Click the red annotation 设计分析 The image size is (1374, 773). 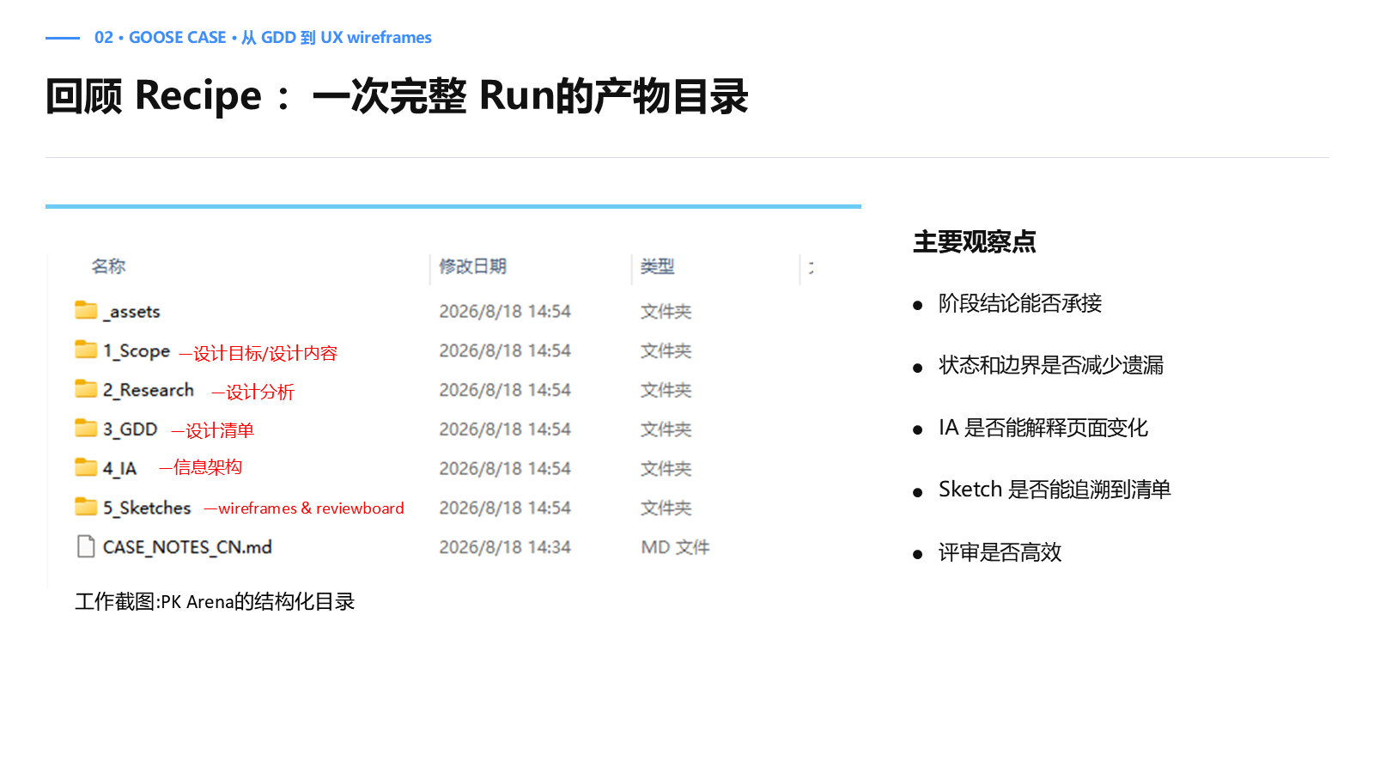click(260, 393)
